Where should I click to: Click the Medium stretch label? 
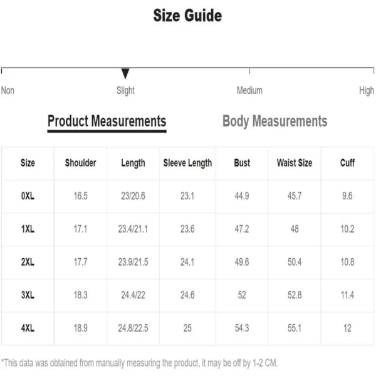249,90
